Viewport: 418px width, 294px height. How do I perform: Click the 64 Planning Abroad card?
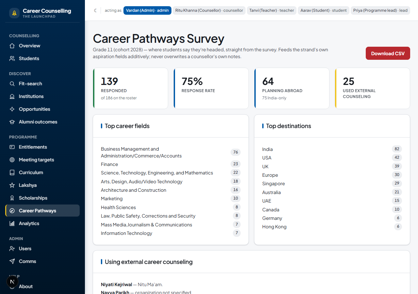[x=292, y=88]
